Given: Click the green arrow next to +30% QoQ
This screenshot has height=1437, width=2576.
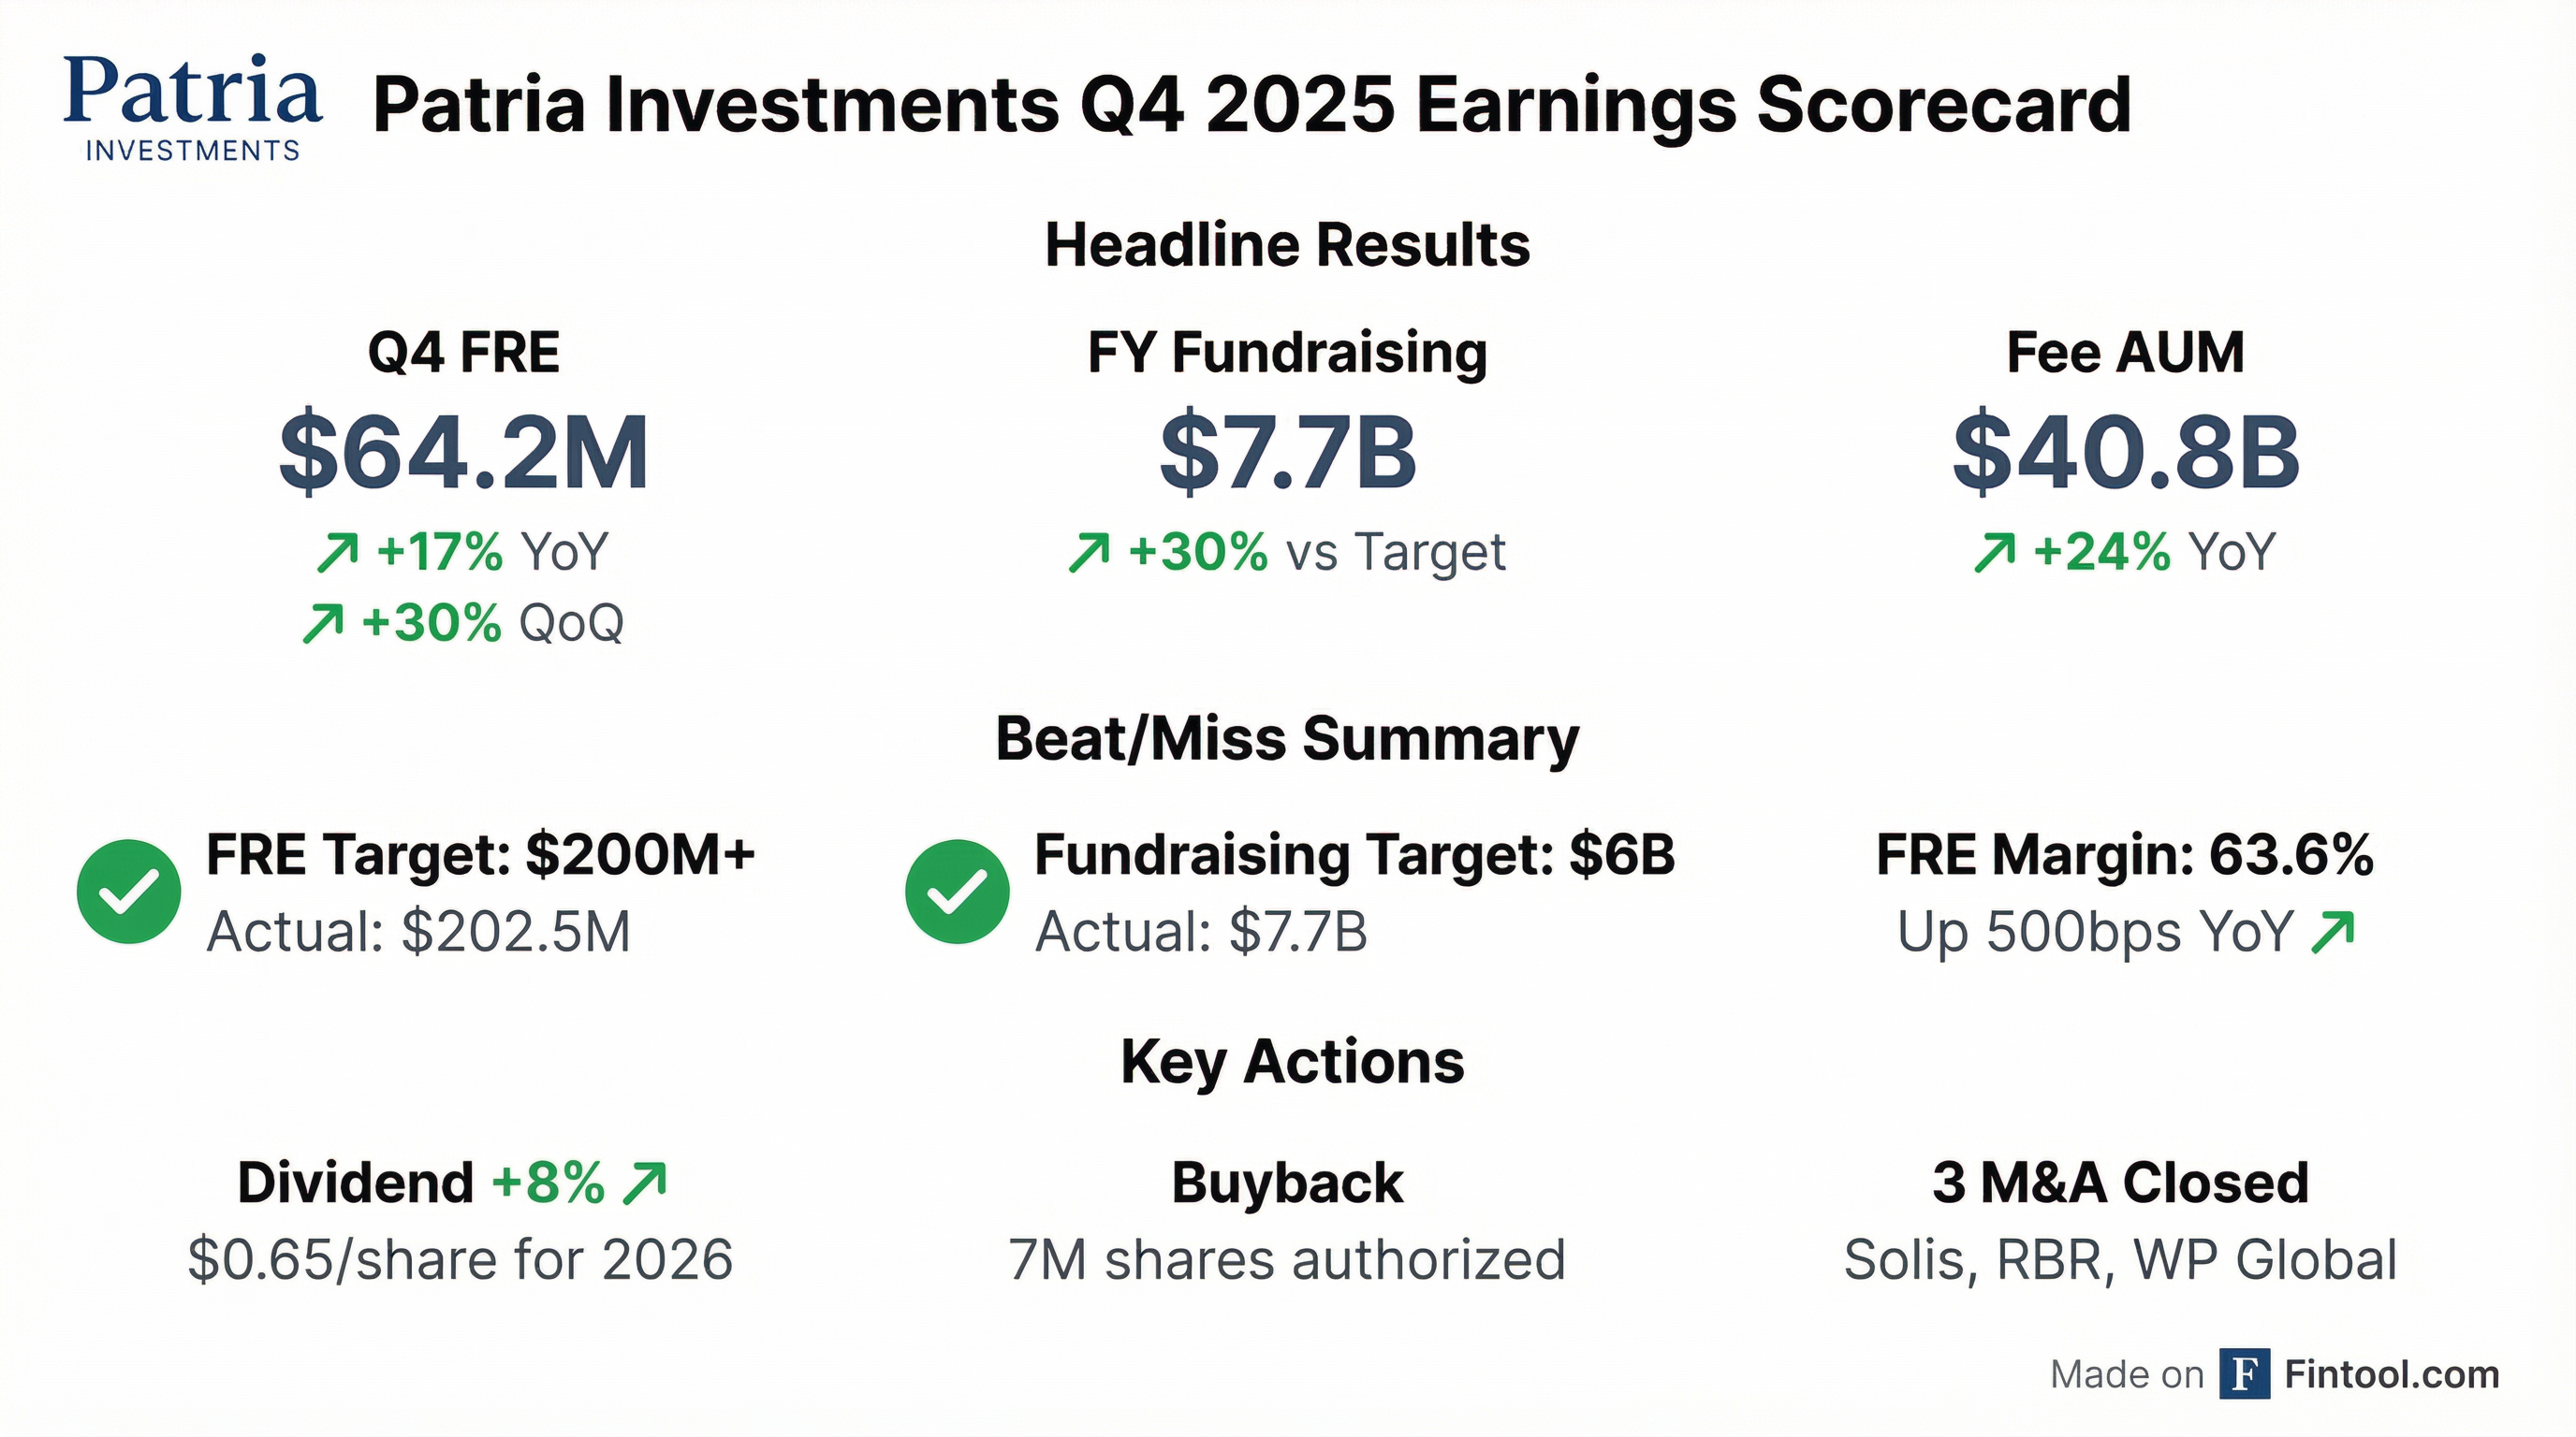Looking at the screenshot, I should click(x=322, y=624).
